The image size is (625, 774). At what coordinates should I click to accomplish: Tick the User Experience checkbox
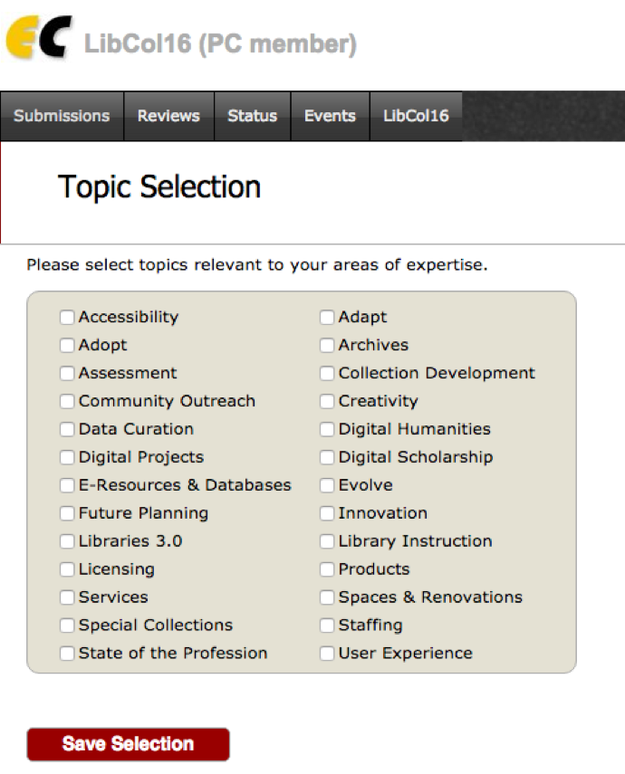[x=327, y=654]
